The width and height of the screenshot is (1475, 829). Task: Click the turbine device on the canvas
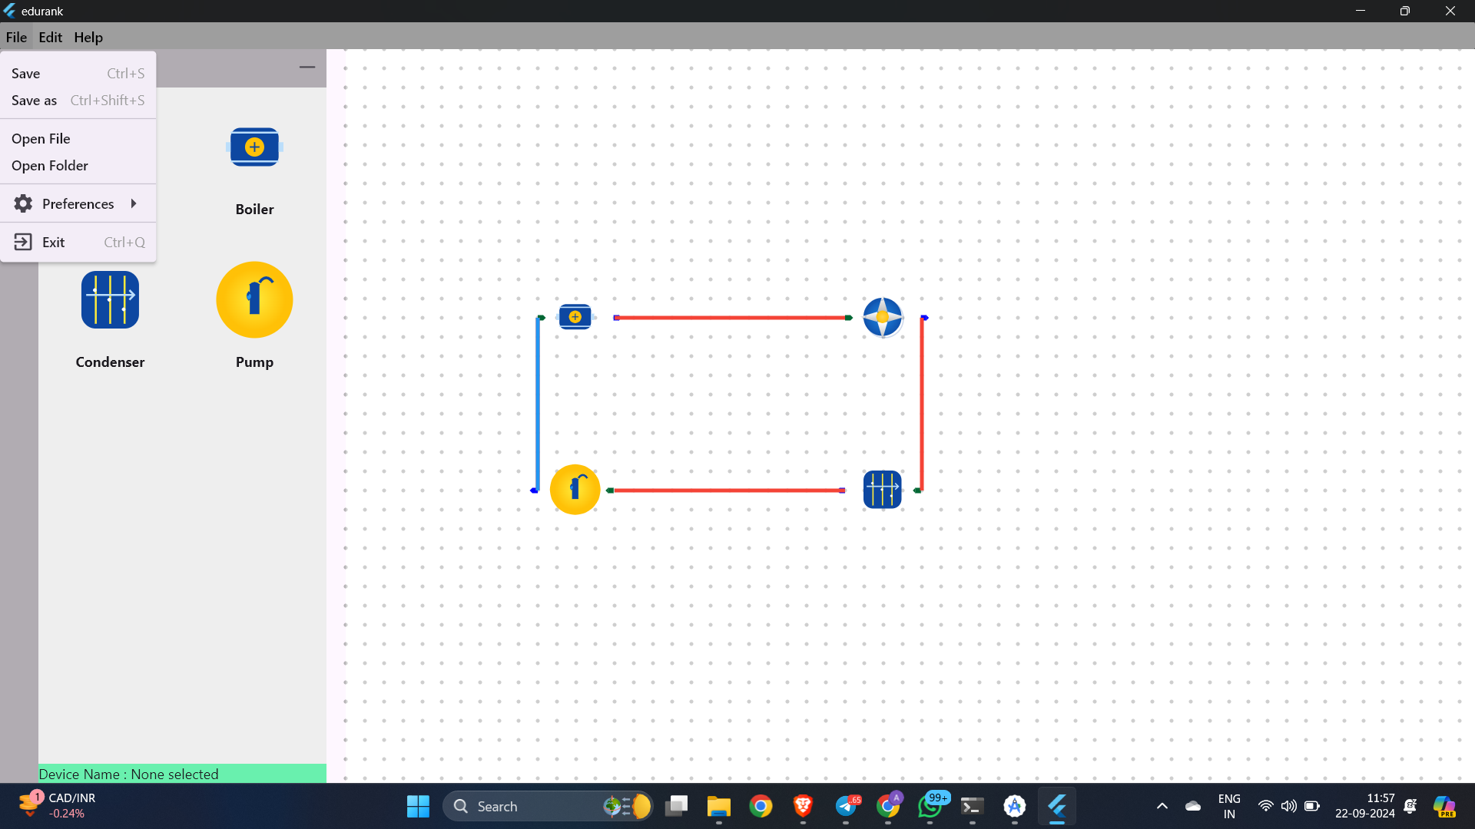coord(883,317)
